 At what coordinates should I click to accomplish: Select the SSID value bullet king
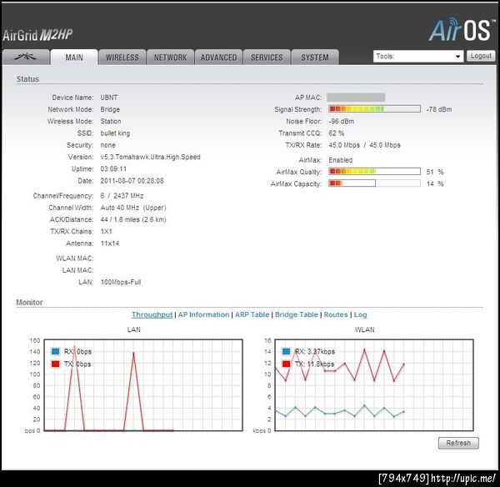[115, 133]
